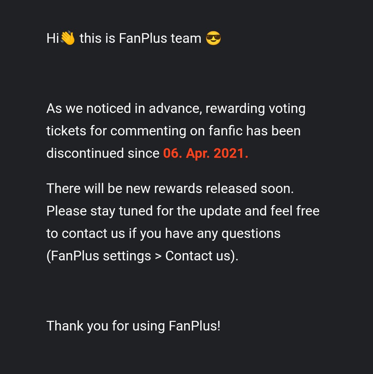The image size is (373, 374).
Task: Click "this is FanPlus team" greeting text
Action: point(140,38)
